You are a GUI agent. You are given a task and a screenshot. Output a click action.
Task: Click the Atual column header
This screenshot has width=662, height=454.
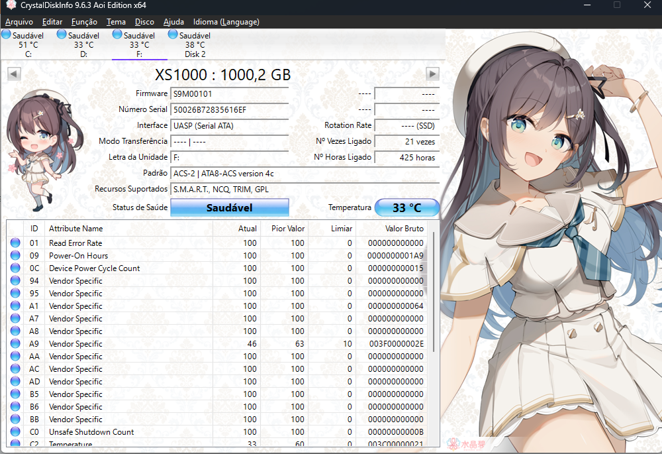pyautogui.click(x=237, y=228)
